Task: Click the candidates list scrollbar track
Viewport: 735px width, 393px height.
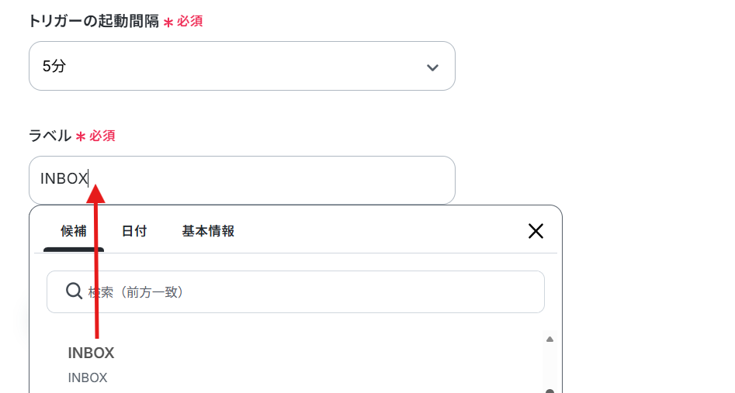Action: click(x=550, y=365)
